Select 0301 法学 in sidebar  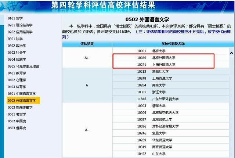[15, 39]
